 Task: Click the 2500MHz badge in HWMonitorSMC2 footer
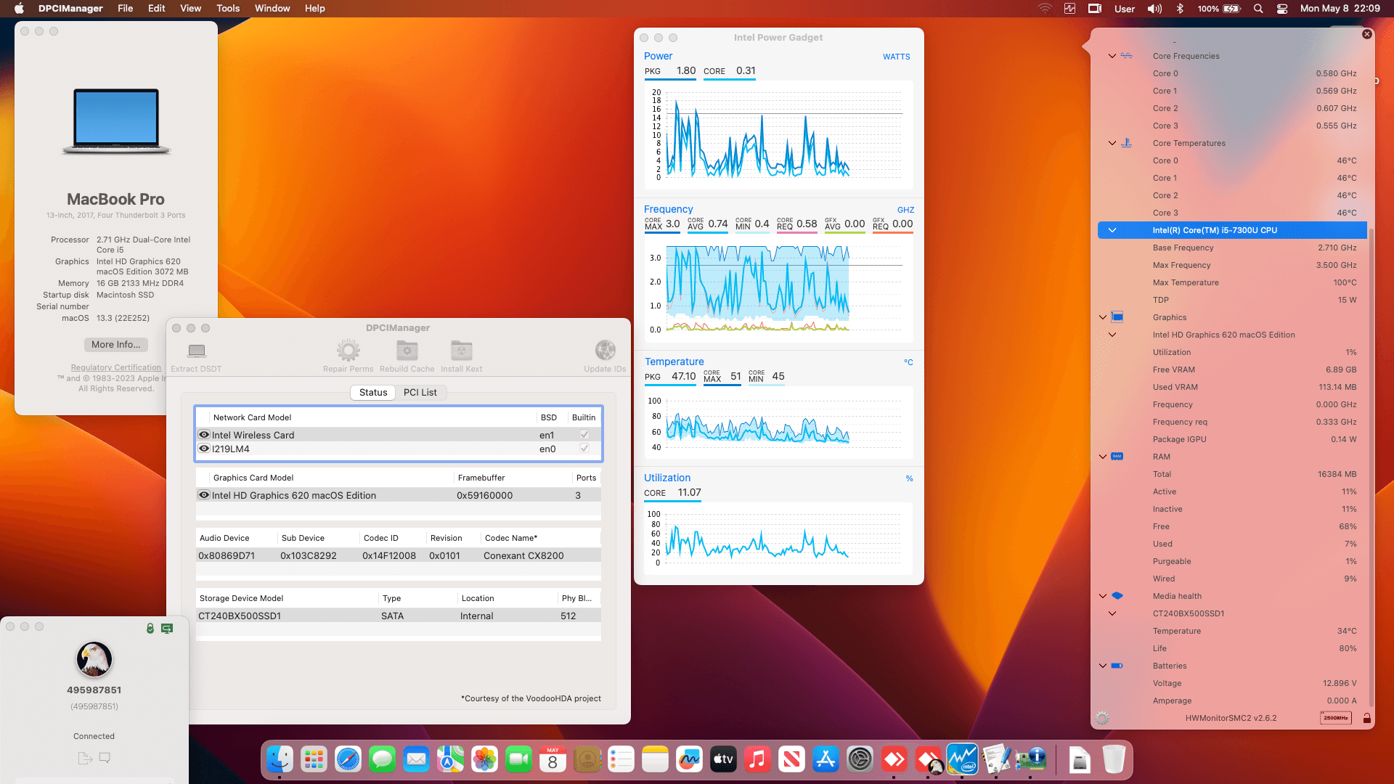[x=1336, y=718]
